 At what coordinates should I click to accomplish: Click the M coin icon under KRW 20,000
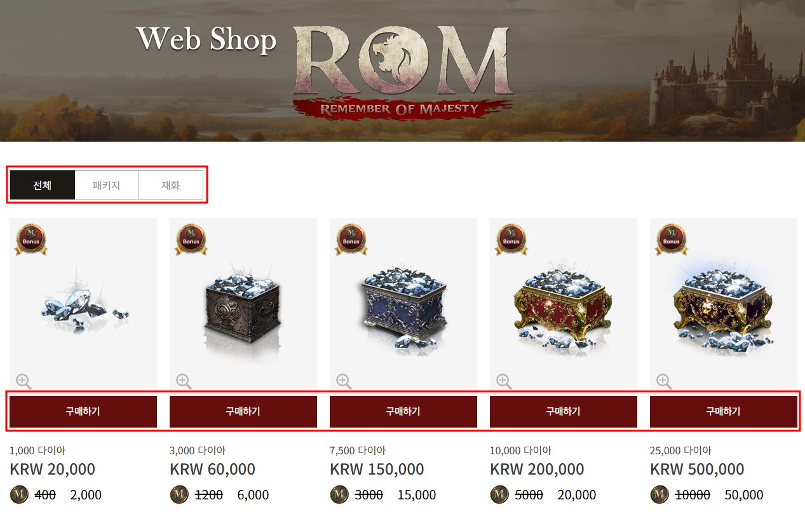[19, 494]
